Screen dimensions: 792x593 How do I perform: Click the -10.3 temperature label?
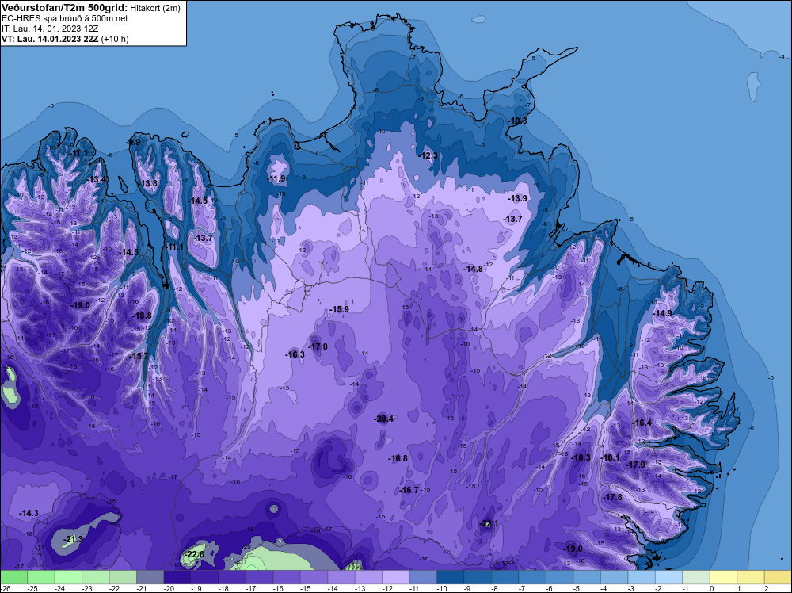coord(518,121)
